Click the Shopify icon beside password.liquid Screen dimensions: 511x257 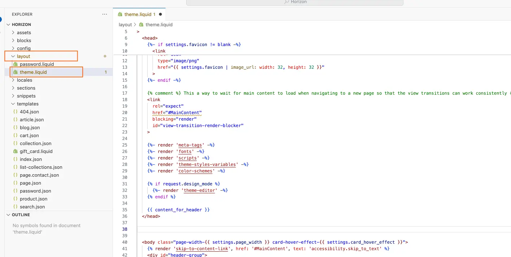(15, 64)
